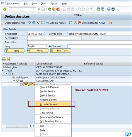
Task: Click into the Service Path field
Action: [x=99, y=34]
